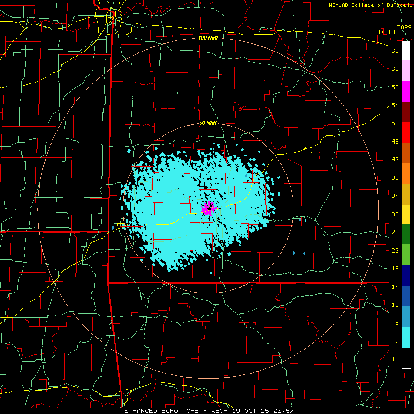Viewport: 414px width, 414px height.
Task: Select the 46 scale label
Action: (x=395, y=142)
